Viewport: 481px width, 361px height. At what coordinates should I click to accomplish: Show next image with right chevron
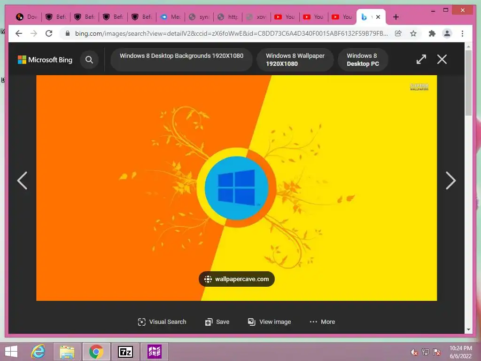(x=450, y=180)
